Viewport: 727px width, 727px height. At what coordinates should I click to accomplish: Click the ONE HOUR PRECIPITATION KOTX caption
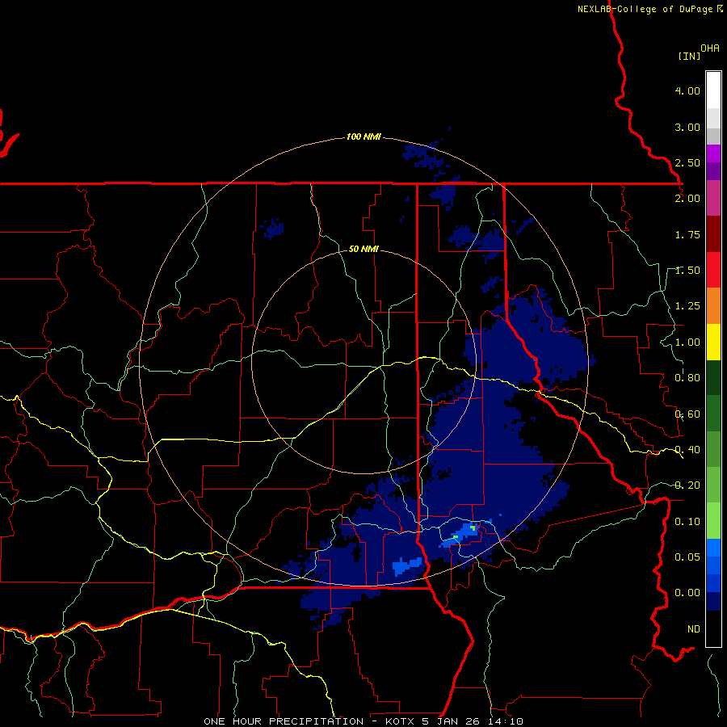click(363, 721)
